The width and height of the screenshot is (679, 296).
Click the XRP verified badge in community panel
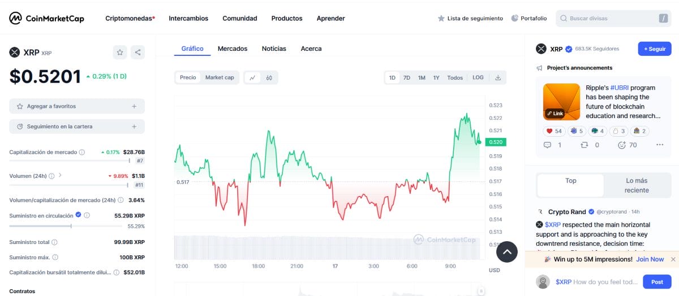569,49
